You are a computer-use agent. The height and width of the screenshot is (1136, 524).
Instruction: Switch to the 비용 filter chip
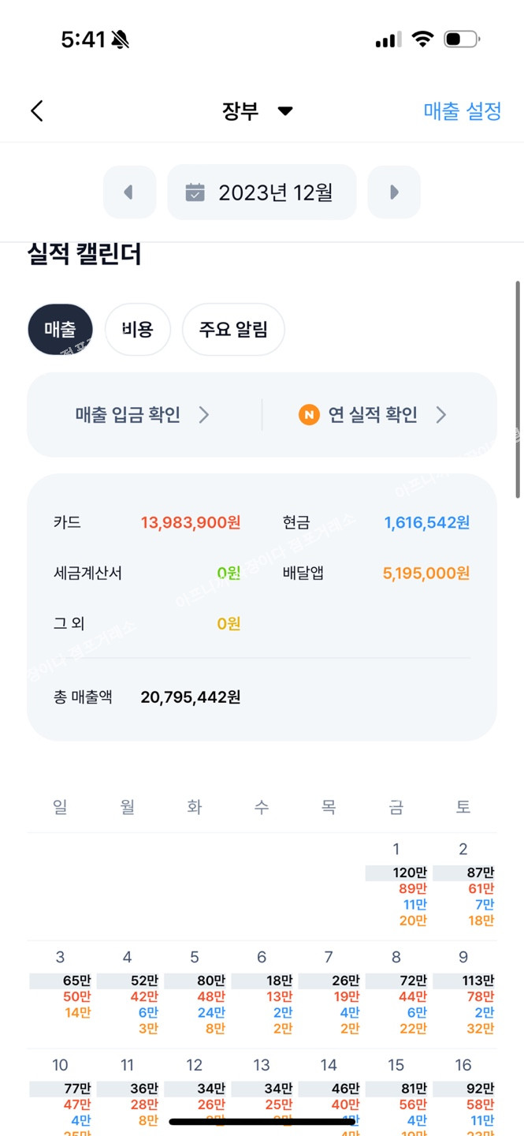138,329
